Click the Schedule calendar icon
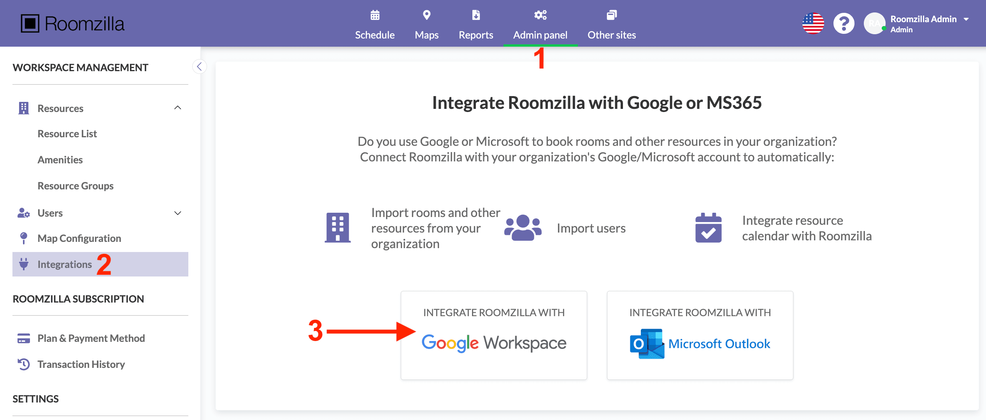 tap(375, 15)
